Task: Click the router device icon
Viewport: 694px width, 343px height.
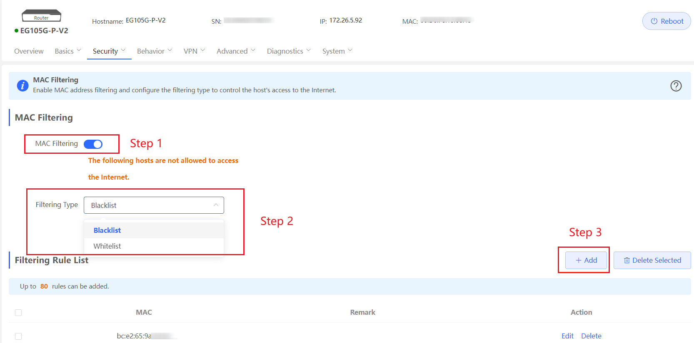Action: [41, 16]
